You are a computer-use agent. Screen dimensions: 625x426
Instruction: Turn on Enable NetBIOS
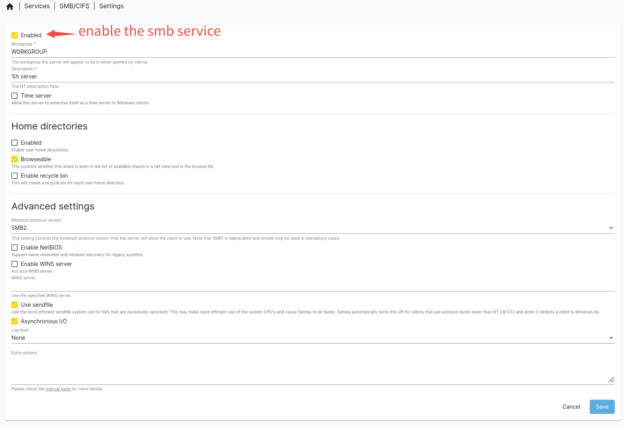pos(15,248)
